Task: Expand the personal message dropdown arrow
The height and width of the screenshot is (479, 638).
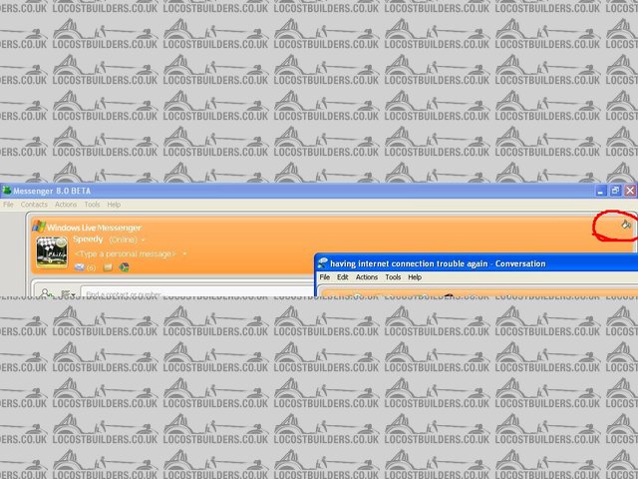Action: [184, 254]
